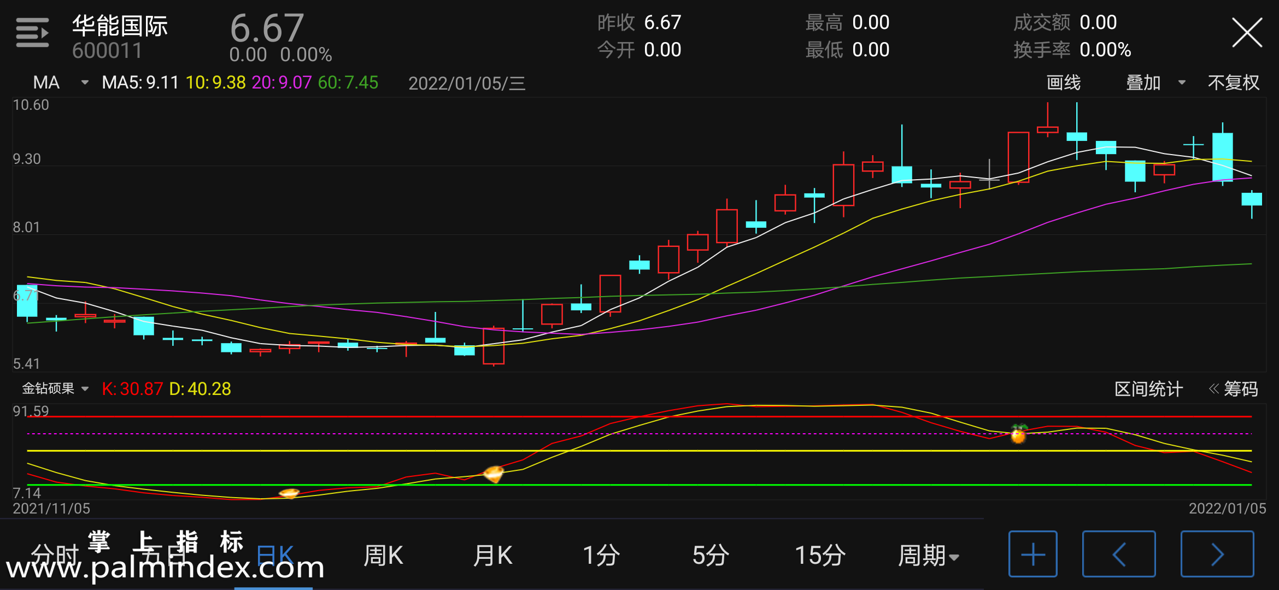Click the 昨收 6.67 previous close value
Viewport: 1279px width, 590px height.
pyautogui.click(x=639, y=22)
